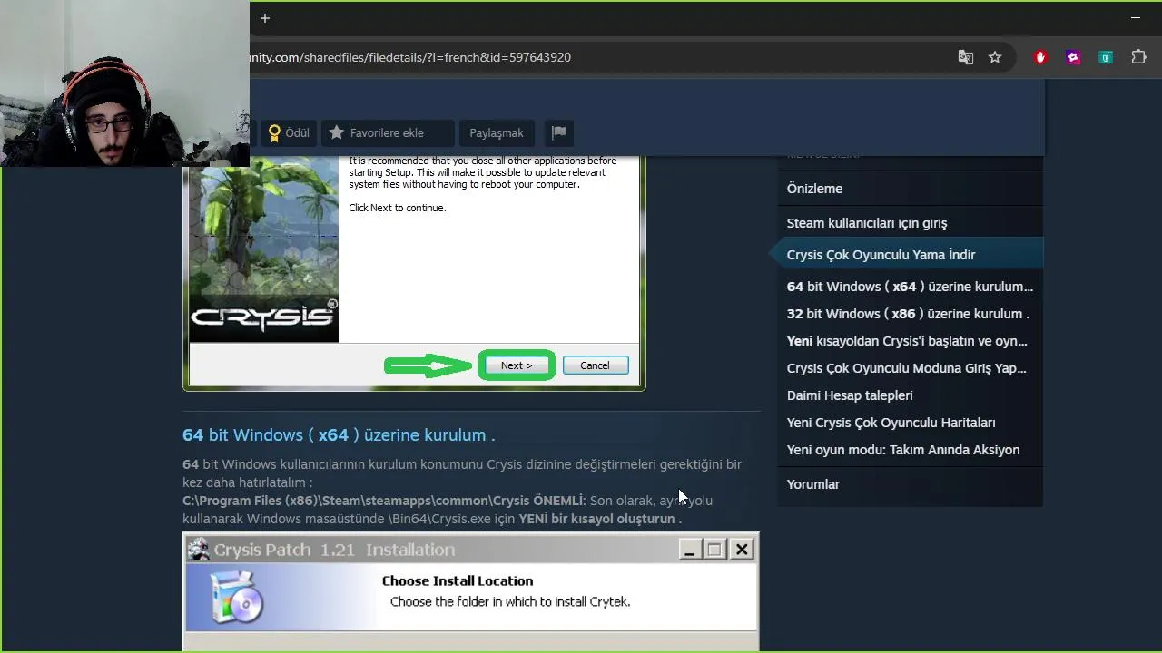The width and height of the screenshot is (1162, 653).
Task: Click the Paylaşmak share button
Action: [497, 132]
